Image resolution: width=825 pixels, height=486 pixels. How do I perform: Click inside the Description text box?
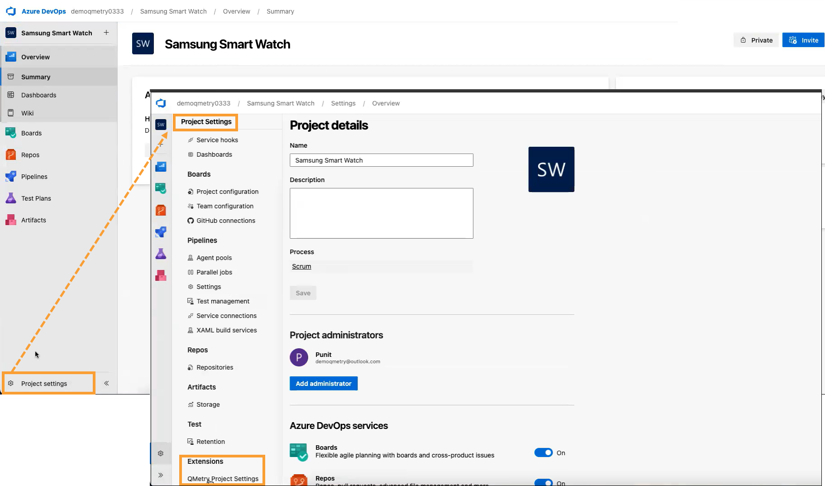coord(381,213)
